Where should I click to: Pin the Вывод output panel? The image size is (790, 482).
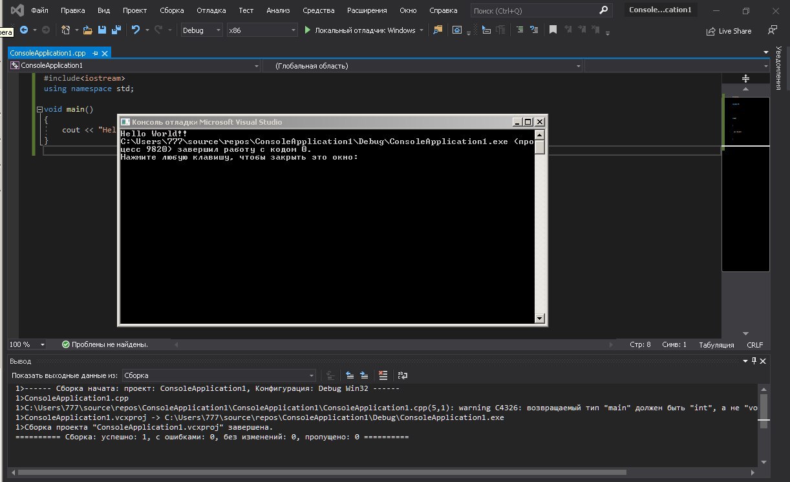[x=754, y=361]
